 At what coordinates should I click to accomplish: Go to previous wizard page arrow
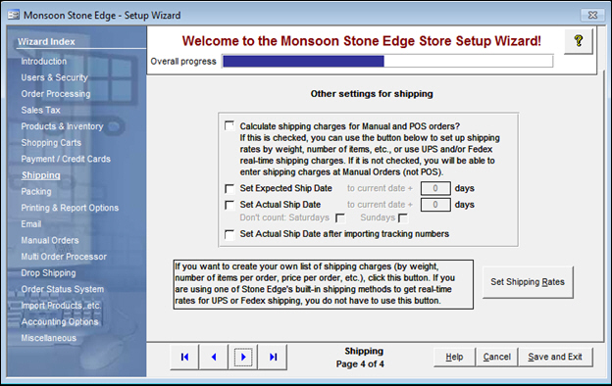[214, 357]
